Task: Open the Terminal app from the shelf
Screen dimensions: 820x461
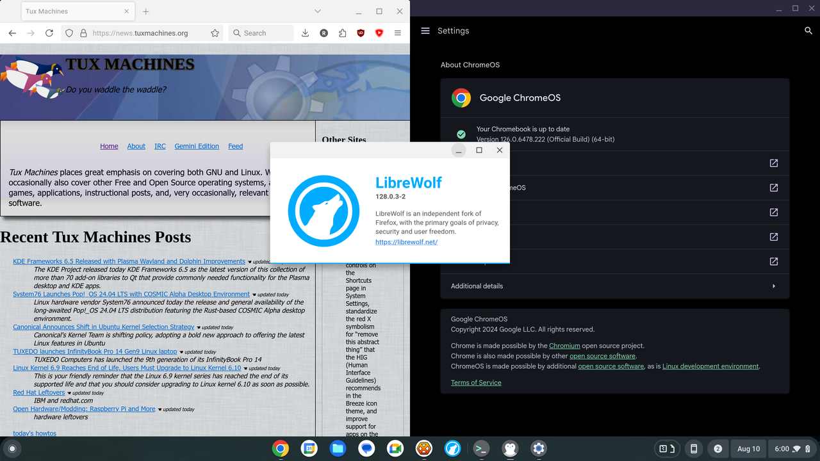Action: (x=482, y=449)
